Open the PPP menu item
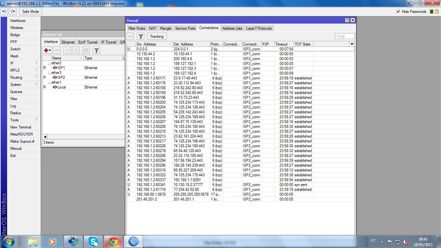441x248 pixels. coord(13,42)
